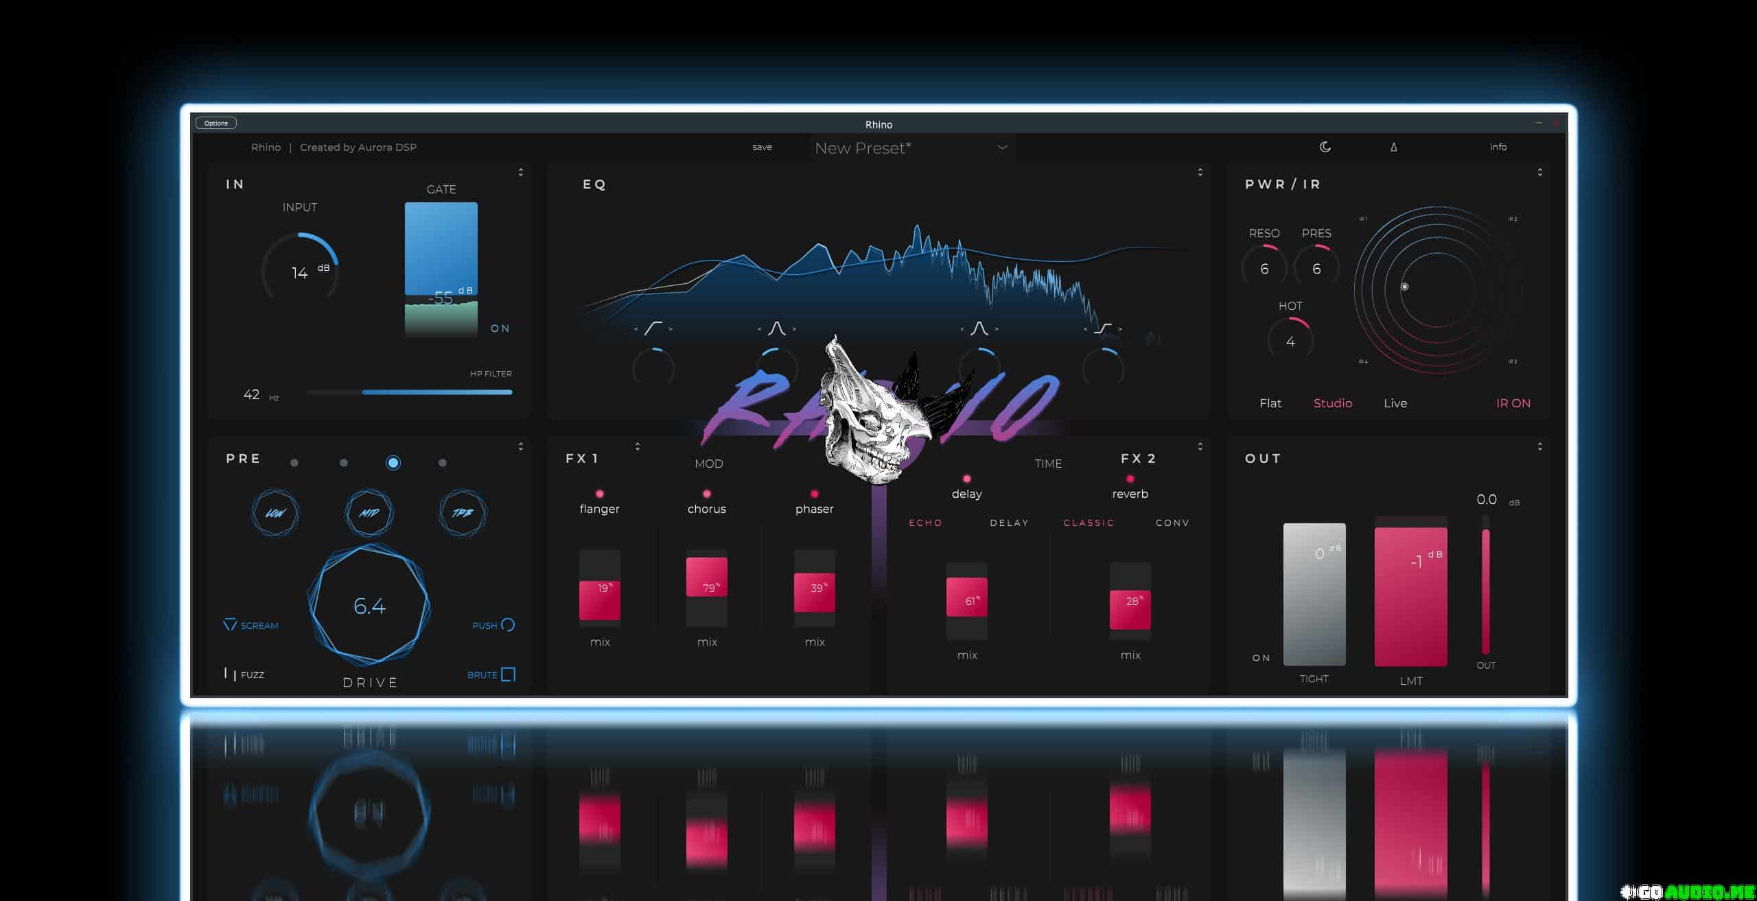Click the high-shelf EQ filter shape icon
Image resolution: width=1757 pixels, height=901 pixels.
[x=1102, y=328]
